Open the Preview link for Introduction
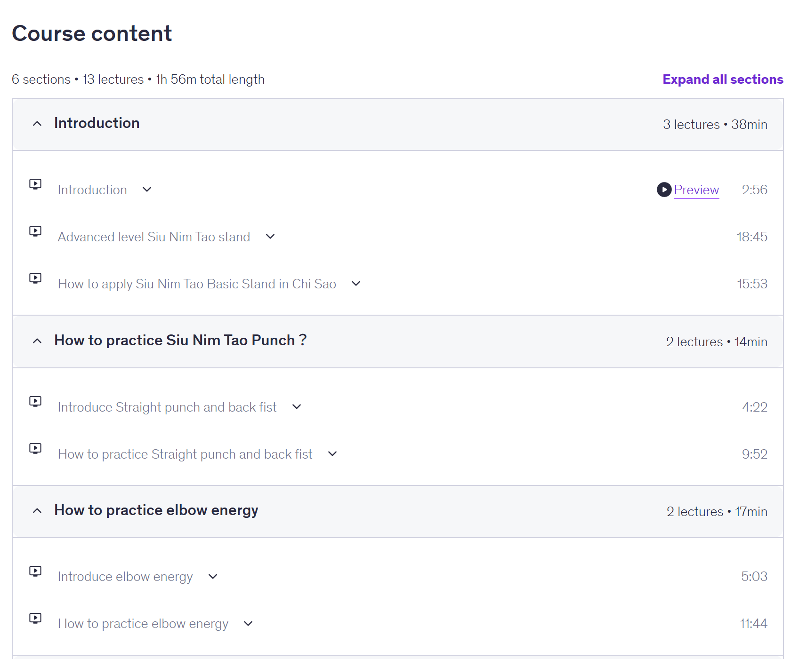 (x=696, y=190)
